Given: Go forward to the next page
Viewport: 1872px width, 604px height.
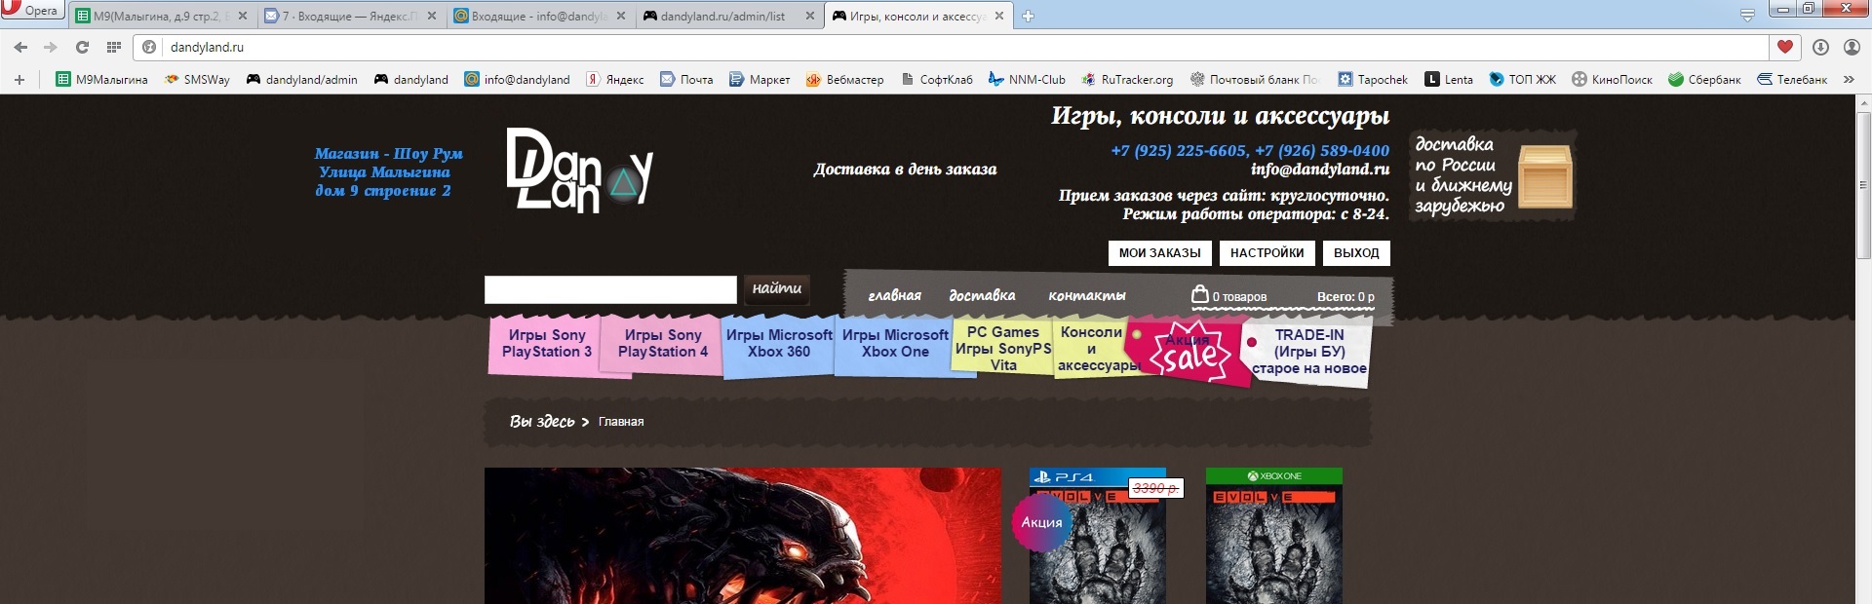Looking at the screenshot, I should [51, 47].
